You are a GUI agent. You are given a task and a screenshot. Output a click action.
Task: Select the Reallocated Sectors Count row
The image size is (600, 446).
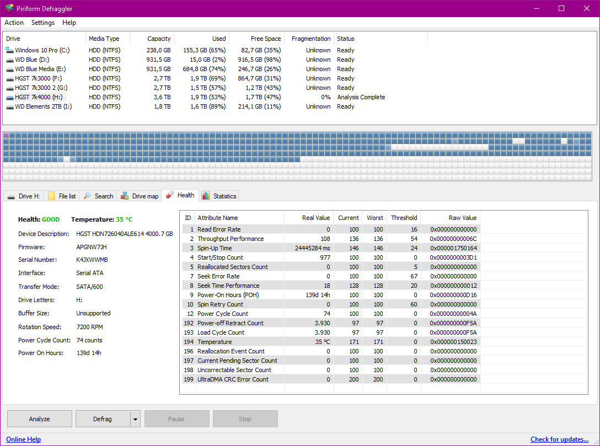[331, 267]
